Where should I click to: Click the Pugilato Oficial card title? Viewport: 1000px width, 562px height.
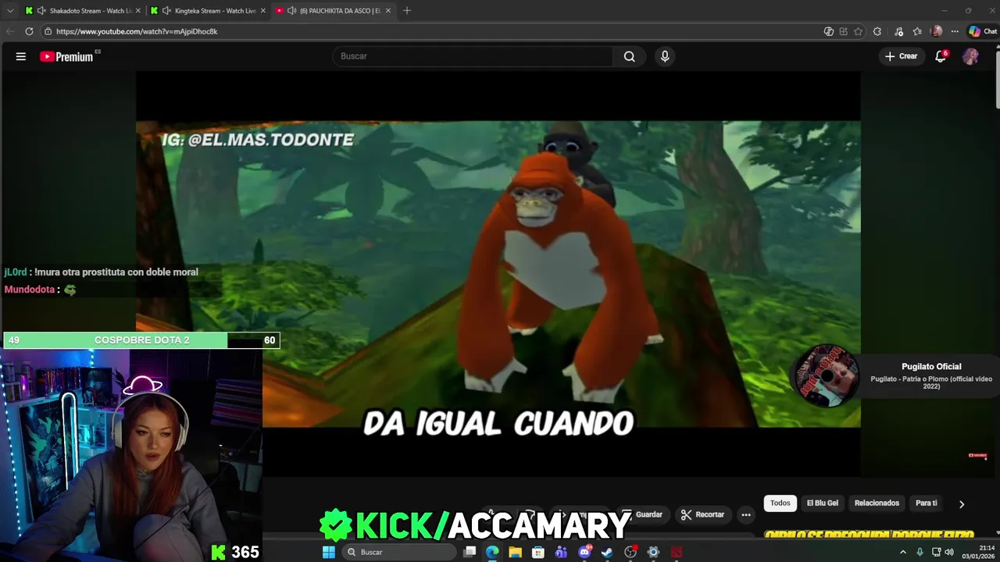pos(931,366)
